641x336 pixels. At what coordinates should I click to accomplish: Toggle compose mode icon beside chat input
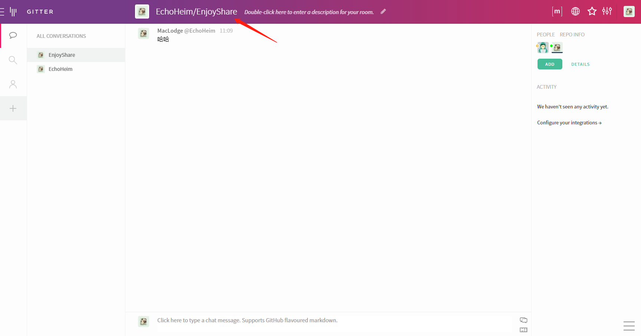(523, 320)
